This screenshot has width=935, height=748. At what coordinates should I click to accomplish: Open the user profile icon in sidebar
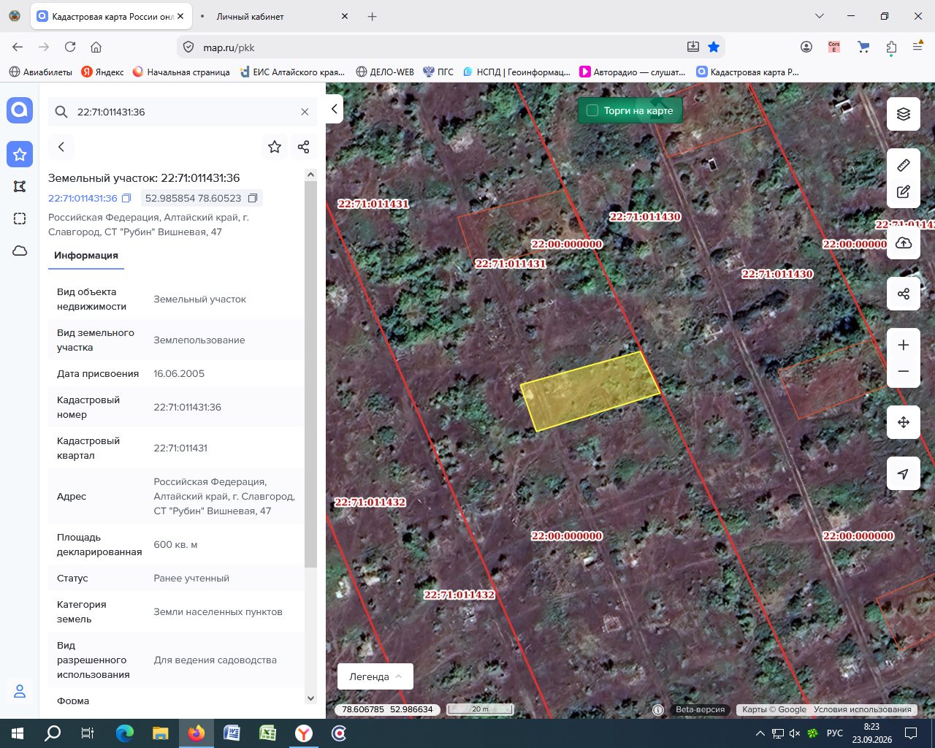[x=20, y=691]
